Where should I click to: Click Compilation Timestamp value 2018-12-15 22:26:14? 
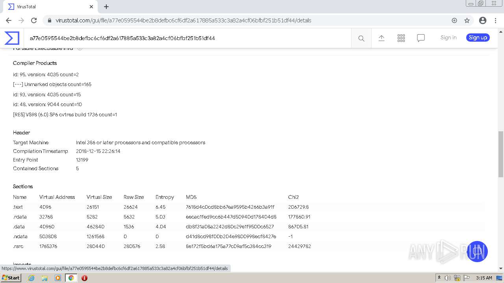pyautogui.click(x=98, y=151)
